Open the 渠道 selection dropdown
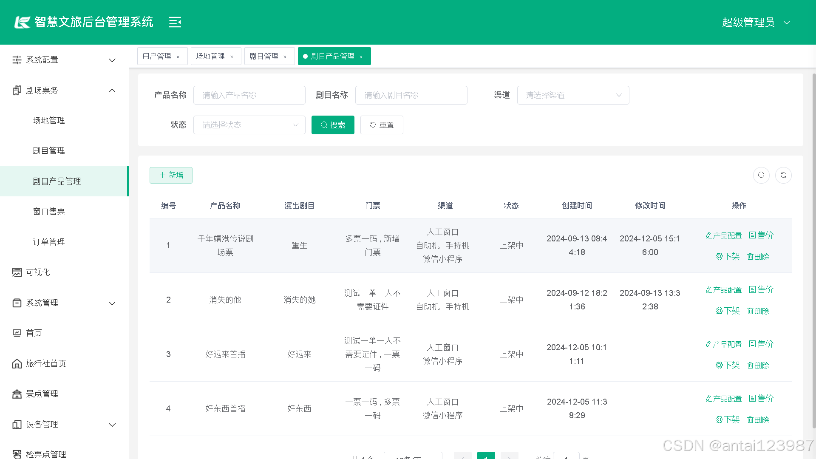Viewport: 816px width, 459px height. 573,95
